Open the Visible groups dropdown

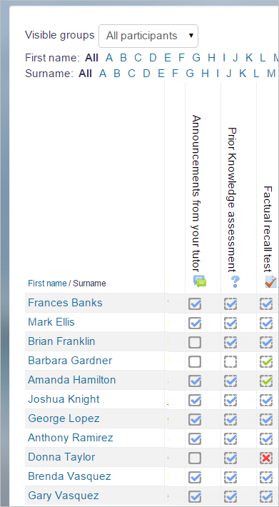point(148,36)
